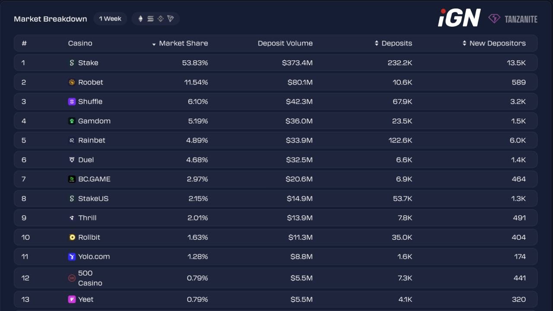The height and width of the screenshot is (311, 553).
Task: Click the Stake casino logo icon
Action: click(x=72, y=63)
